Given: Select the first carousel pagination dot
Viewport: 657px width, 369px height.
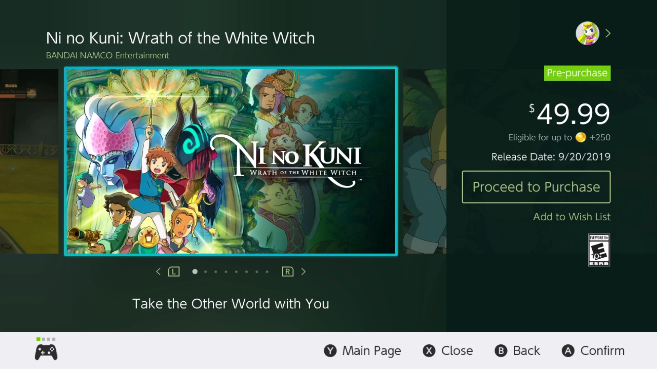Looking at the screenshot, I should point(195,272).
